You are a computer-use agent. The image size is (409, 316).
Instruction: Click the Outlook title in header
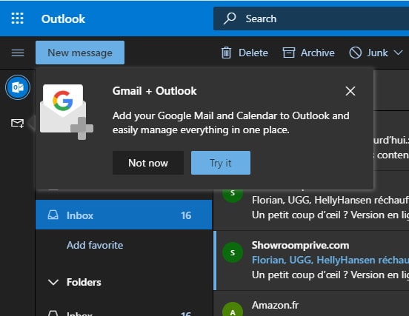point(63,19)
